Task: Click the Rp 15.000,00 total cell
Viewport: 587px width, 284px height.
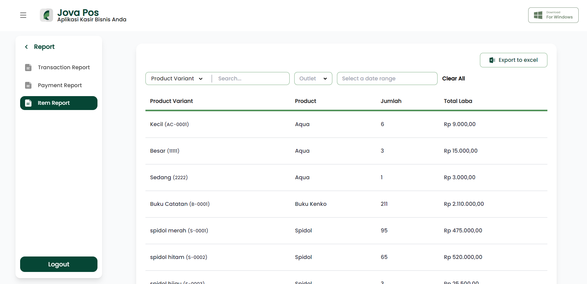Action: 461,151
